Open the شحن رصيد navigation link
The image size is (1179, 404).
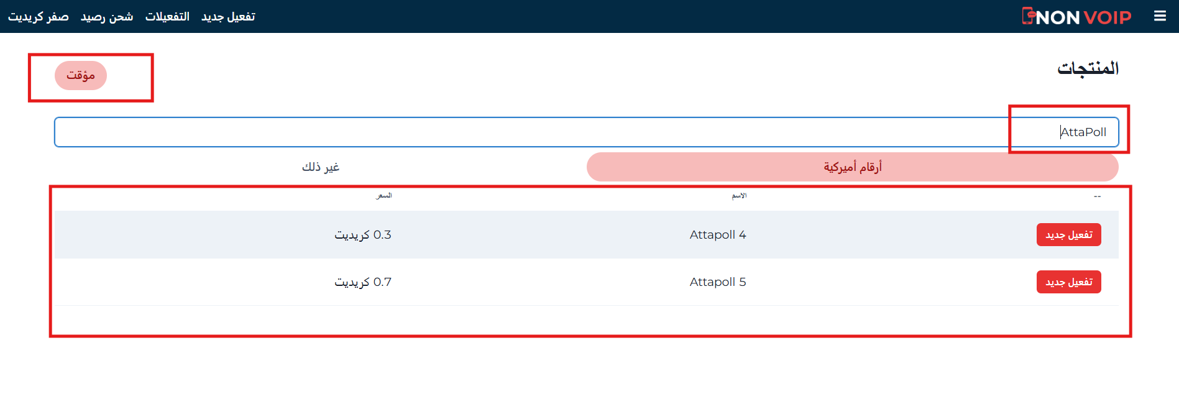(107, 17)
